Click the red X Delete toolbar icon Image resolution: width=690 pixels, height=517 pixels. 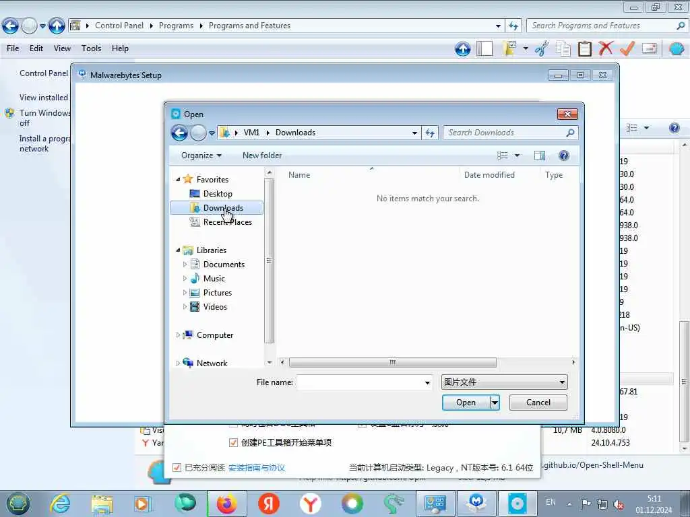coord(606,48)
